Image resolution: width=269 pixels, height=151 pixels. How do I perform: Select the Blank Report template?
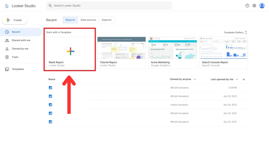70,51
